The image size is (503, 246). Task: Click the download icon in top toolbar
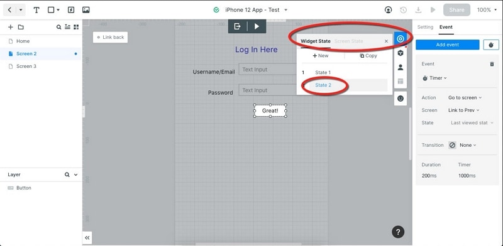[418, 10]
